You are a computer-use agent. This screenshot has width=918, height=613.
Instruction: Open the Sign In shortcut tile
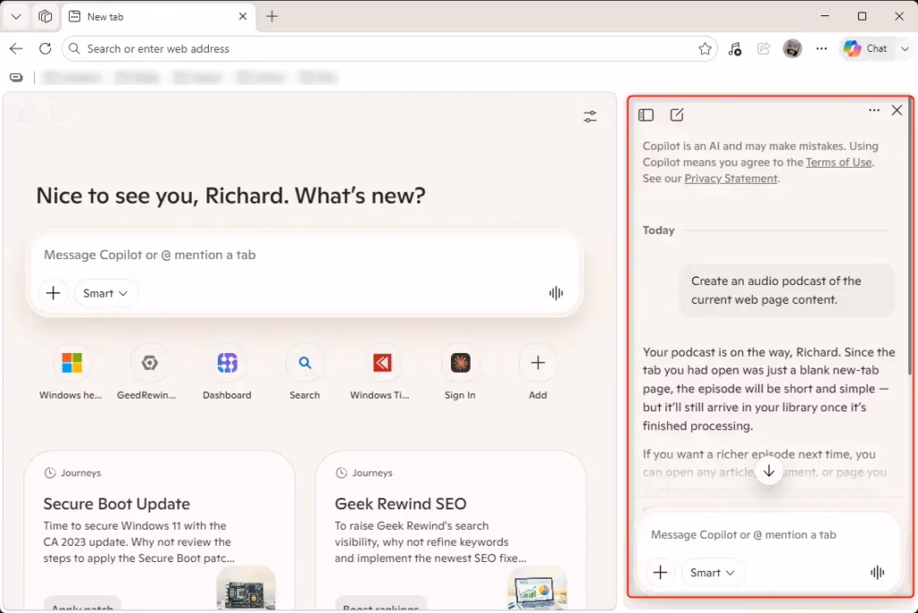[x=460, y=372]
